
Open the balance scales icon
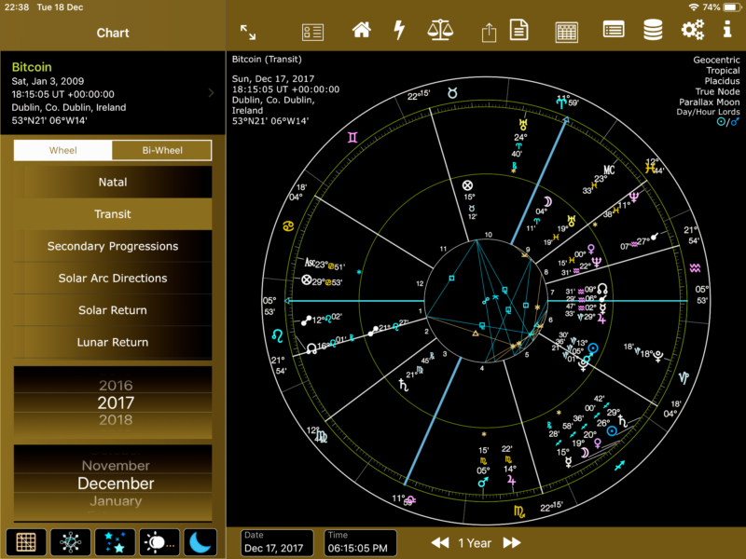[x=439, y=30]
